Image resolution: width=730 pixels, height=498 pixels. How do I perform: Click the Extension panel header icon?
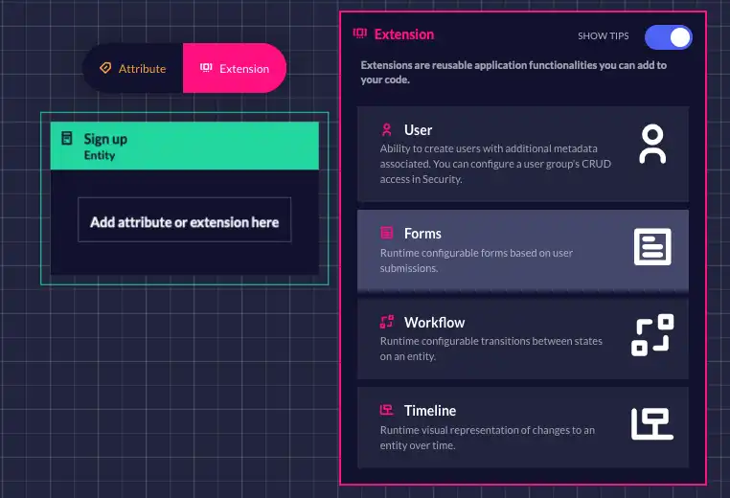359,34
